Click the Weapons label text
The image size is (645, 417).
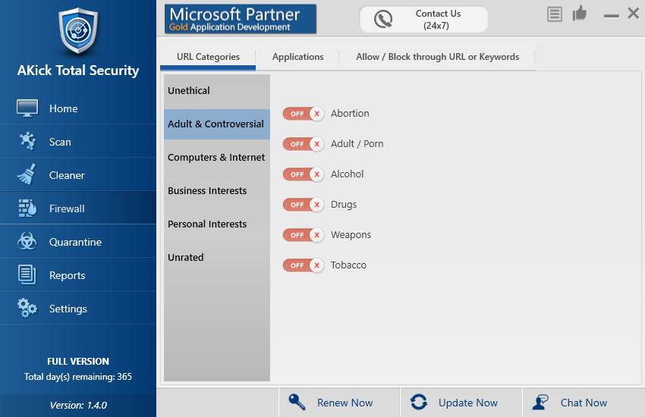[351, 235]
